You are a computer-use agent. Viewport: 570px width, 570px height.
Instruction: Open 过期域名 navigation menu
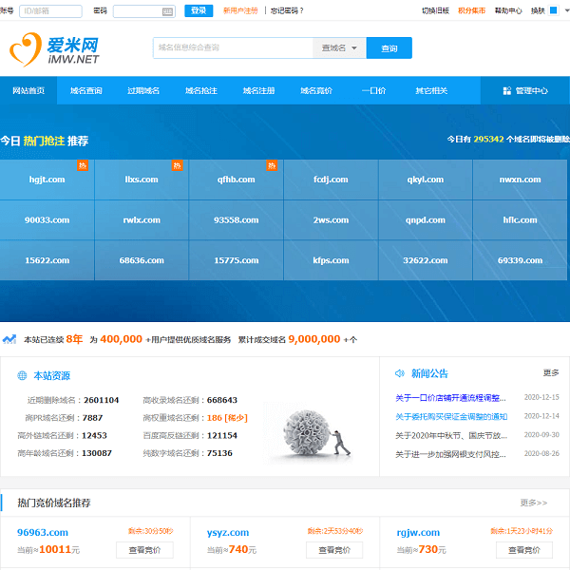point(143,90)
